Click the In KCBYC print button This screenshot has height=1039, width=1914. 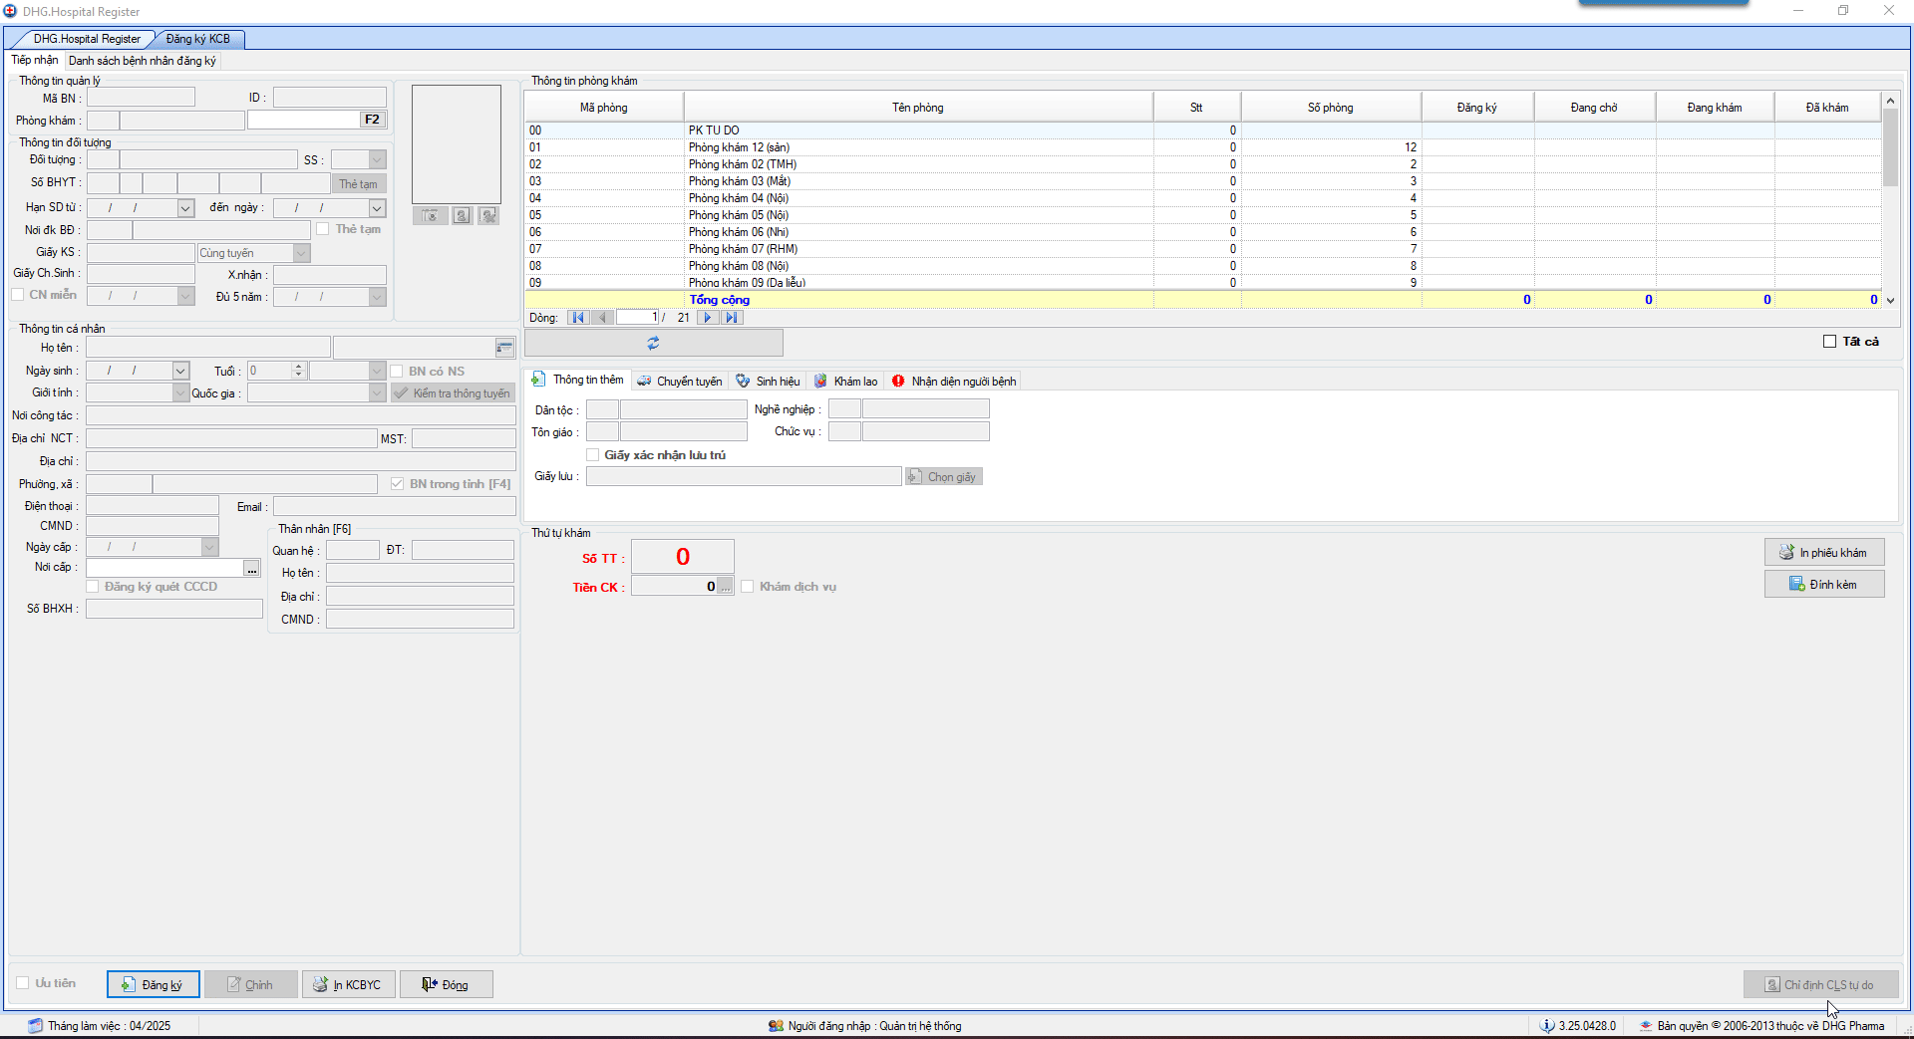[349, 984]
